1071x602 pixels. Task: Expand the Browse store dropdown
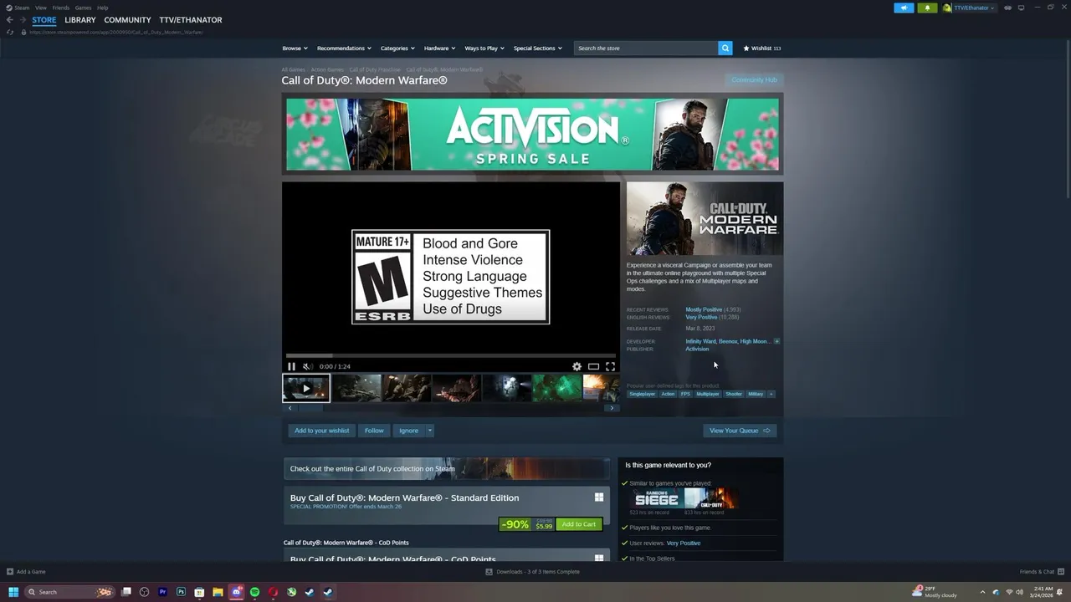pyautogui.click(x=295, y=48)
